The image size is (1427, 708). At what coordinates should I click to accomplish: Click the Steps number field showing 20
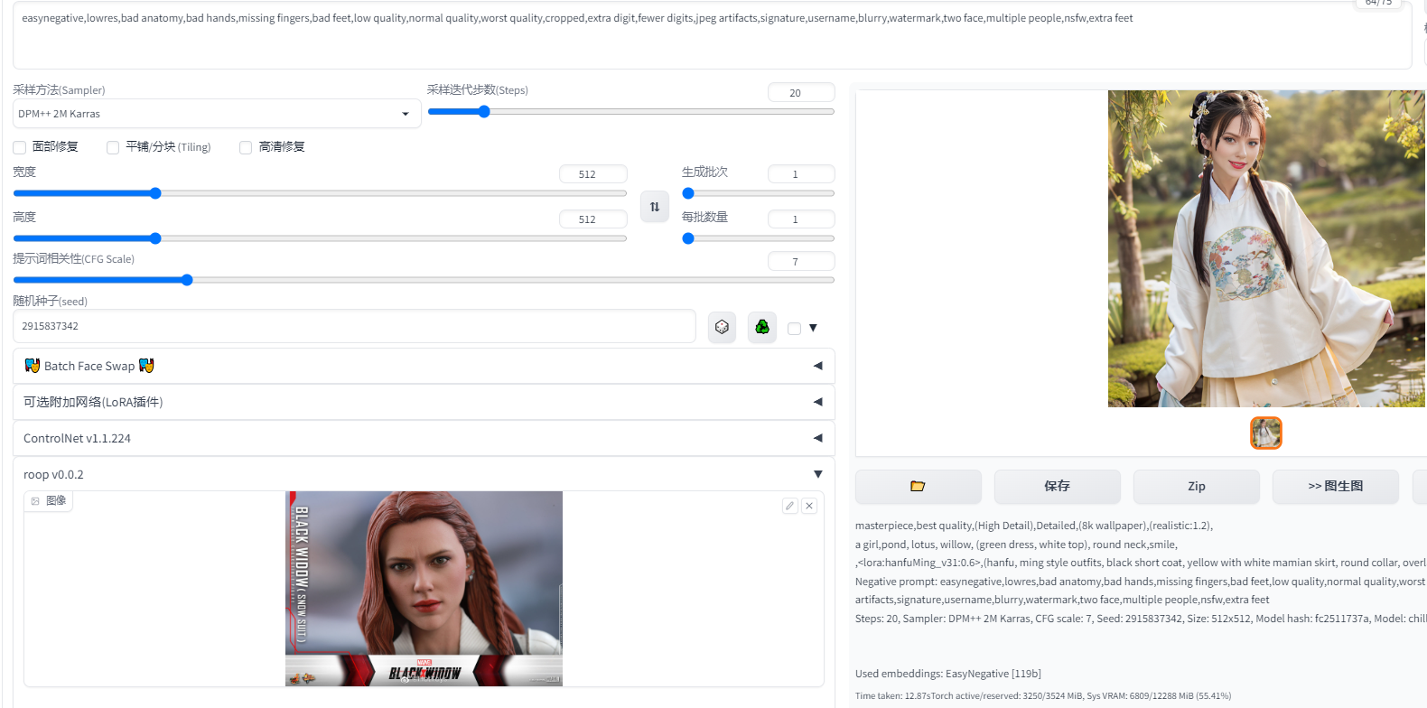click(800, 92)
